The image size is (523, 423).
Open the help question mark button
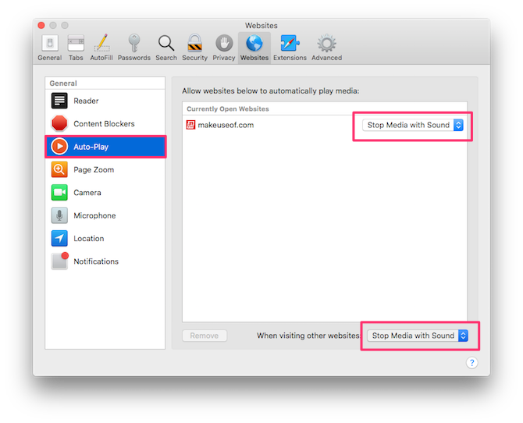(x=471, y=363)
